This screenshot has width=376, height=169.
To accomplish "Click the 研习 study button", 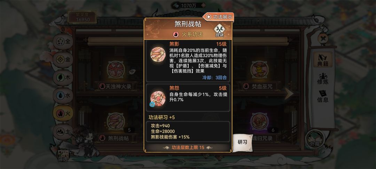I will [242, 142].
